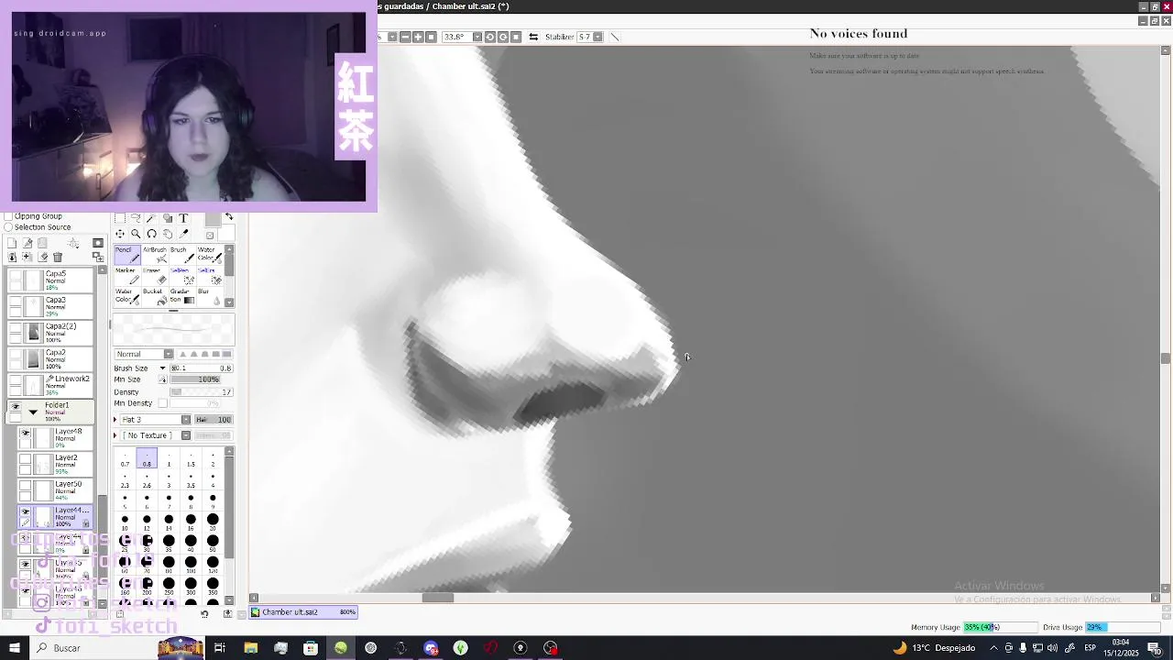Adjust the Density slider
The height and width of the screenshot is (660, 1173).
pyautogui.click(x=201, y=392)
